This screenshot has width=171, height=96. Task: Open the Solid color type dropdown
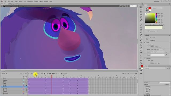(157, 8)
